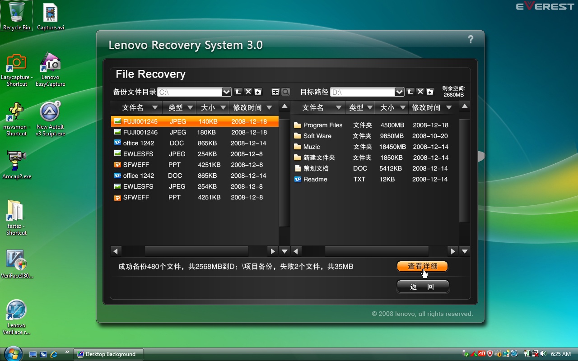Launch Lenovo VeriFace desktop icon
The height and width of the screenshot is (361, 578).
tap(17, 317)
